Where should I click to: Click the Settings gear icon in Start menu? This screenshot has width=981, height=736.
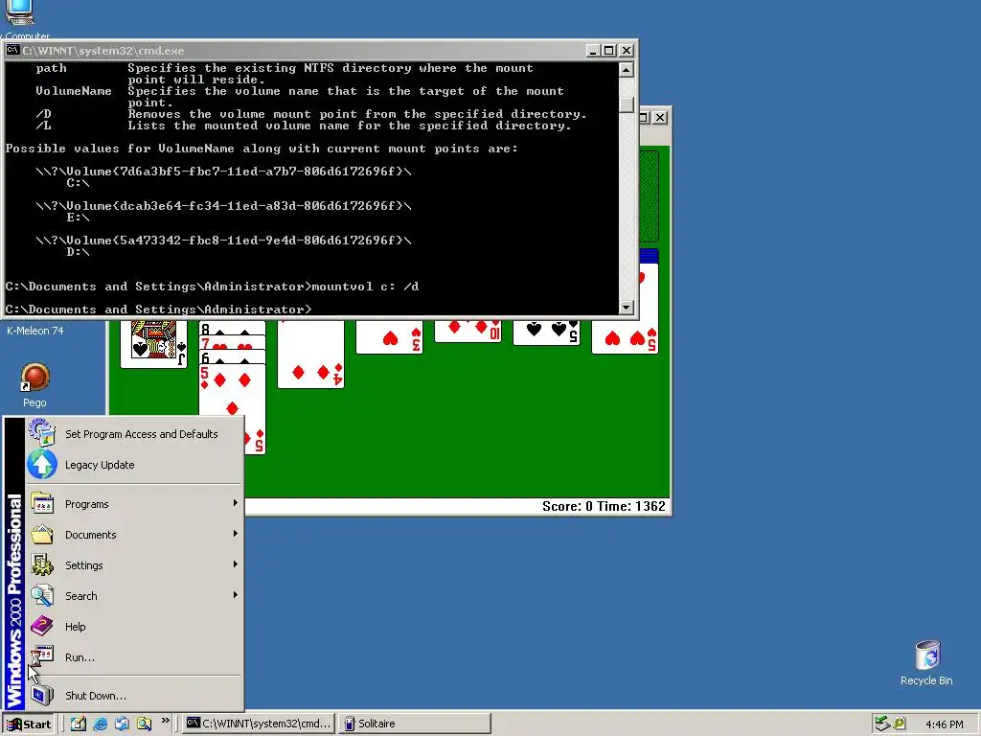click(x=42, y=564)
